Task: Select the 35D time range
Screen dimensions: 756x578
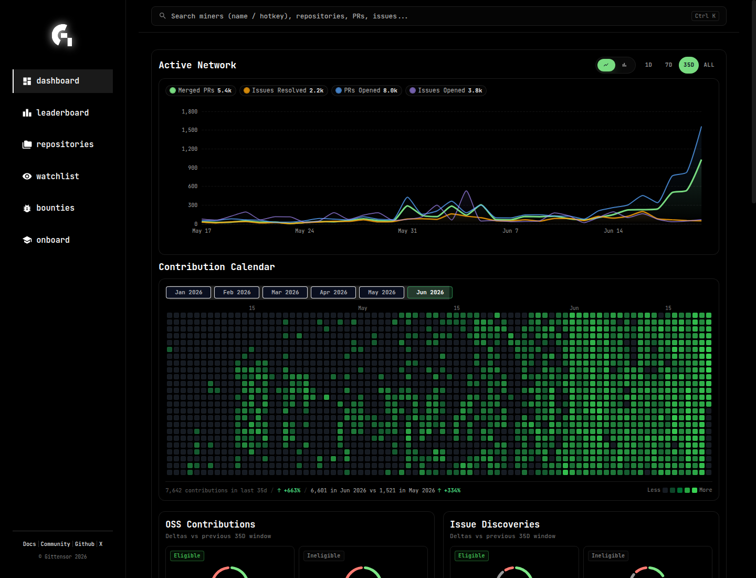Action: tap(689, 65)
